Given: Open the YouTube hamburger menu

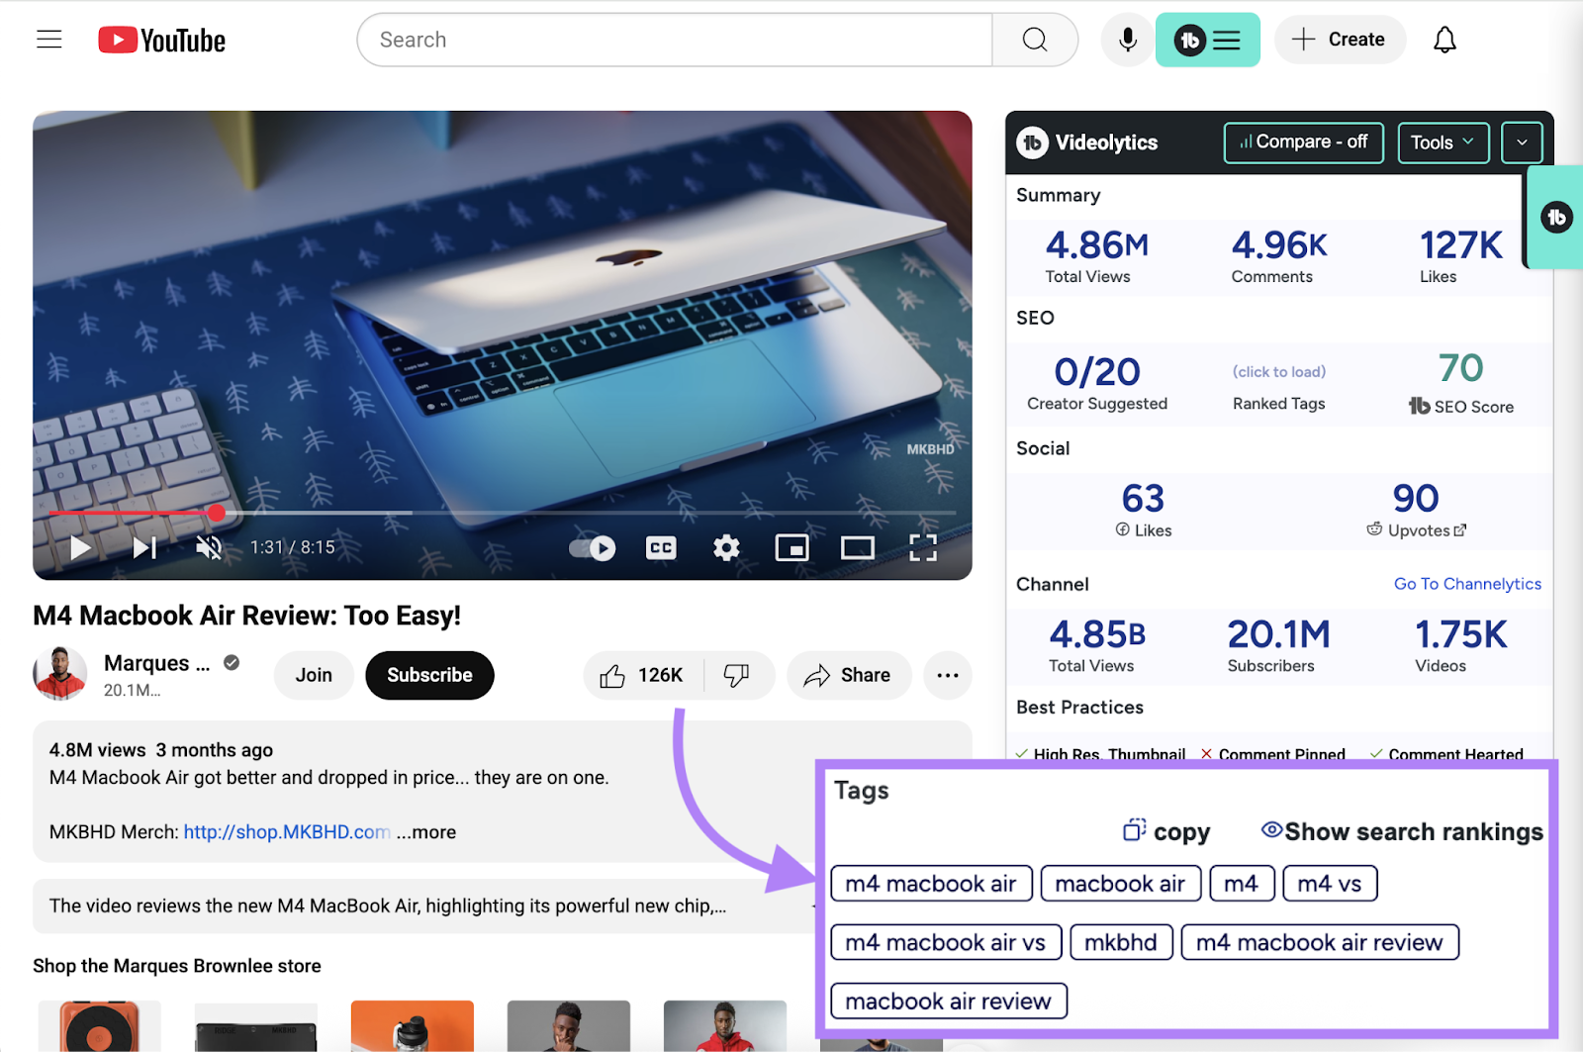Looking at the screenshot, I should [x=48, y=39].
